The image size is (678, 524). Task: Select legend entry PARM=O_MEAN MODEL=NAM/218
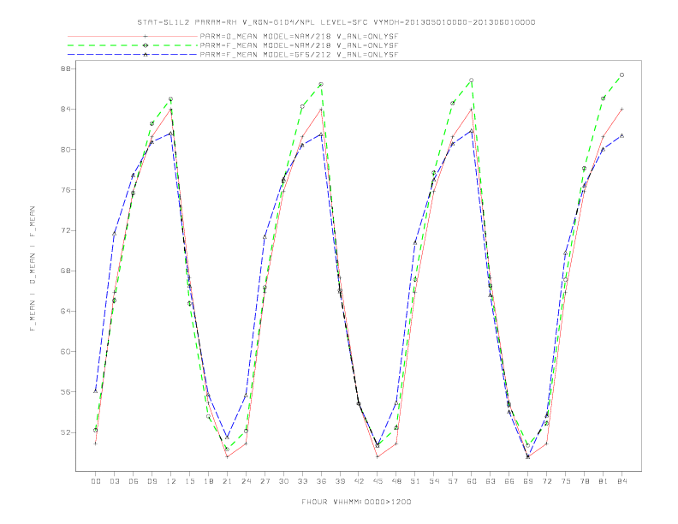[x=299, y=37]
